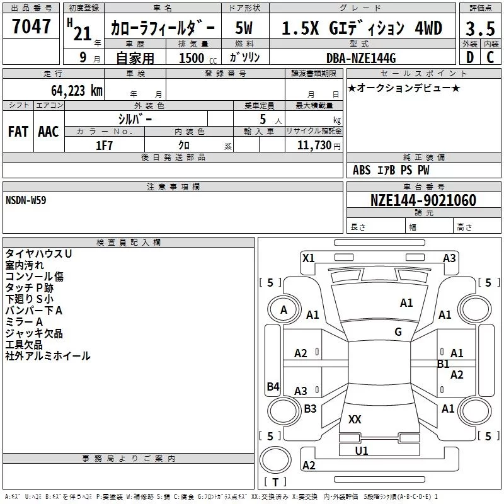Image resolution: width=504 pixels, height=504 pixels.
Task: Select the B4 damage mark on the diagram
Action: 273,386
